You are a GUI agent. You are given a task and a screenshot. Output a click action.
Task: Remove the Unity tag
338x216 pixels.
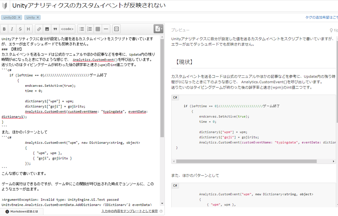pos(38,17)
